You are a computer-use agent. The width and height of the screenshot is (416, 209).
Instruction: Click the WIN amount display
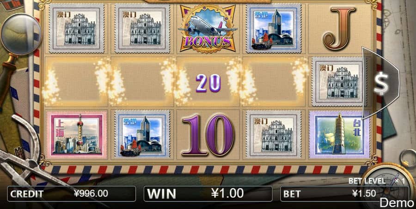(x=208, y=194)
